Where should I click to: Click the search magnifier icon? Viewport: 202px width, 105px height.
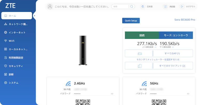click(132, 6)
